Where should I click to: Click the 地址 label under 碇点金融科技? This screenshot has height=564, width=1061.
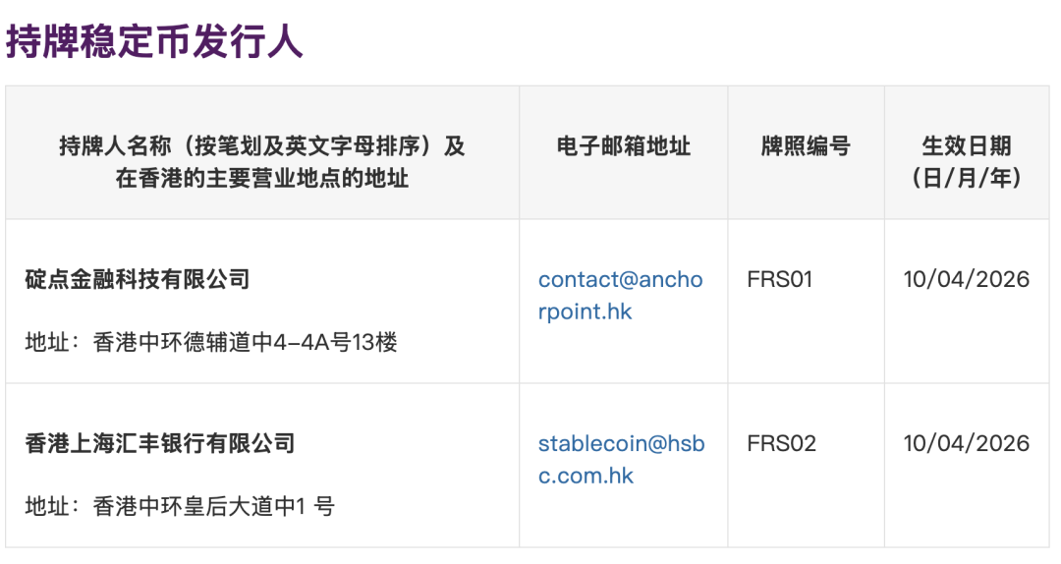point(47,342)
